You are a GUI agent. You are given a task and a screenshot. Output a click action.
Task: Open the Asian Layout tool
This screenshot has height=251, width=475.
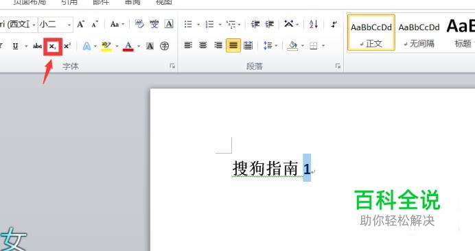(289, 24)
